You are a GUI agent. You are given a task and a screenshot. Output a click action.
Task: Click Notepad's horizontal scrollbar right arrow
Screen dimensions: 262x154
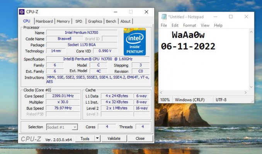point(246,92)
